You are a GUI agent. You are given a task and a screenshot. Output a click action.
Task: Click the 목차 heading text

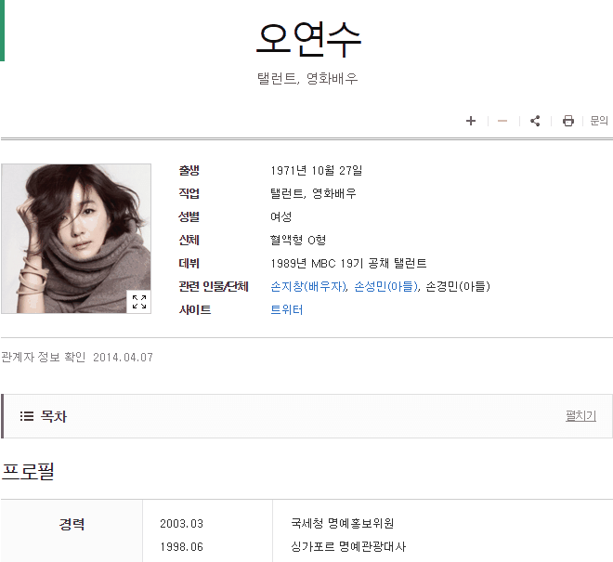tap(54, 416)
